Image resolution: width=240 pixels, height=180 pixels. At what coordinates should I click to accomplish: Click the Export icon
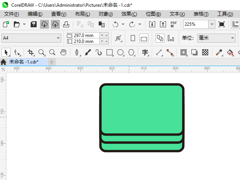[163, 24]
